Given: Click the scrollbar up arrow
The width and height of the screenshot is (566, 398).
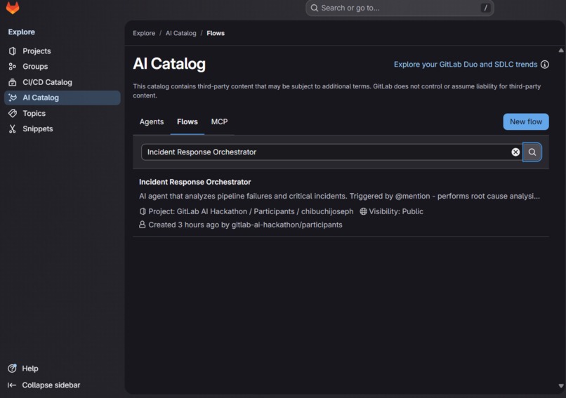Looking at the screenshot, I should (x=561, y=51).
